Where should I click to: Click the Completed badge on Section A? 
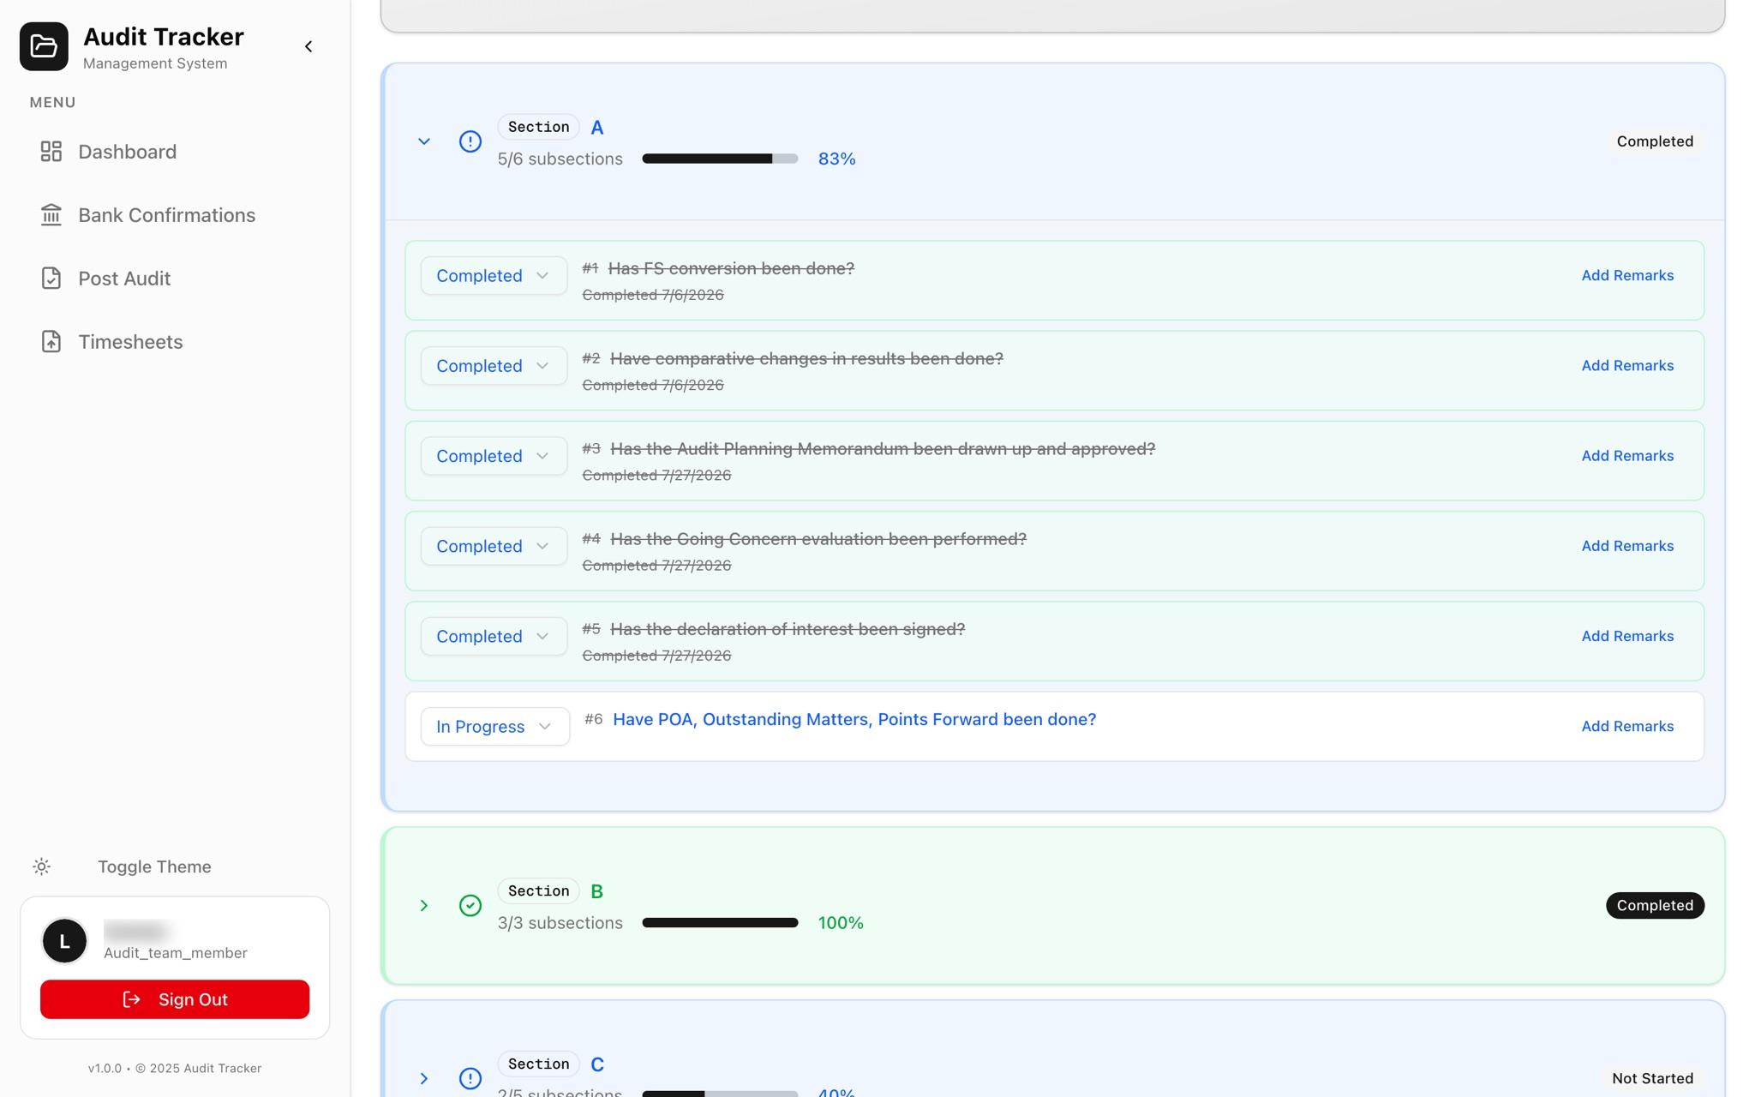[x=1655, y=141]
